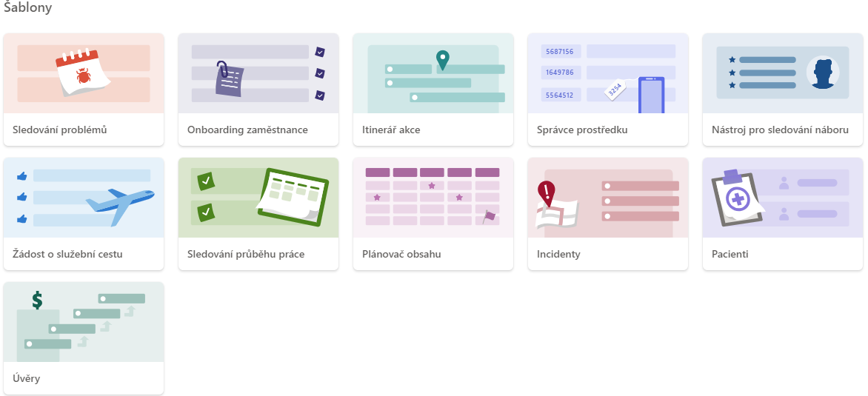Click the top green checkmark in Sledování průběhu práce
This screenshot has width=868, height=396.
coord(206,180)
